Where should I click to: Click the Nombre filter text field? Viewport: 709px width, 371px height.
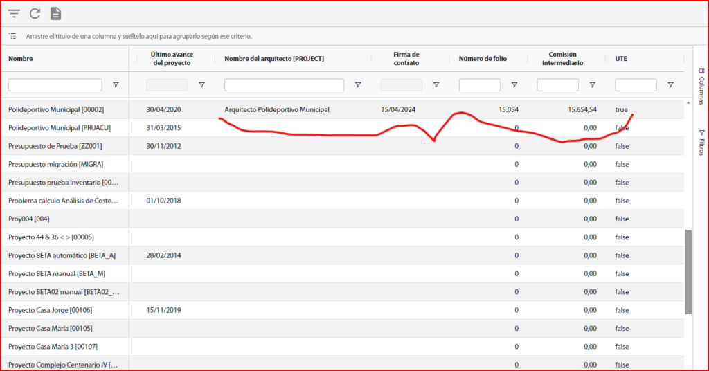(x=55, y=85)
